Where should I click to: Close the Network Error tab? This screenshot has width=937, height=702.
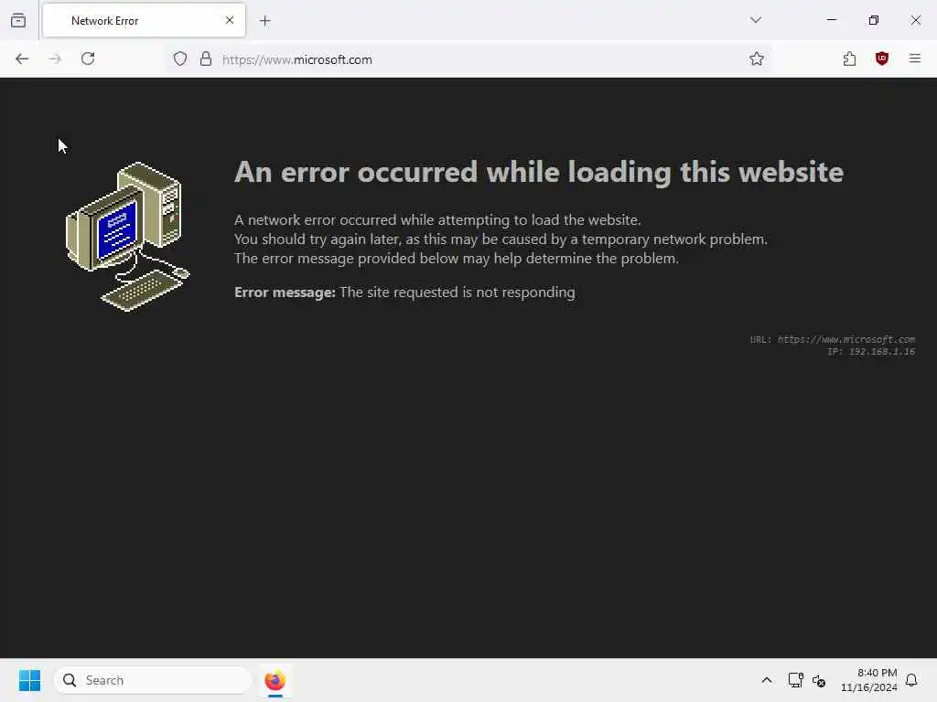[230, 20]
